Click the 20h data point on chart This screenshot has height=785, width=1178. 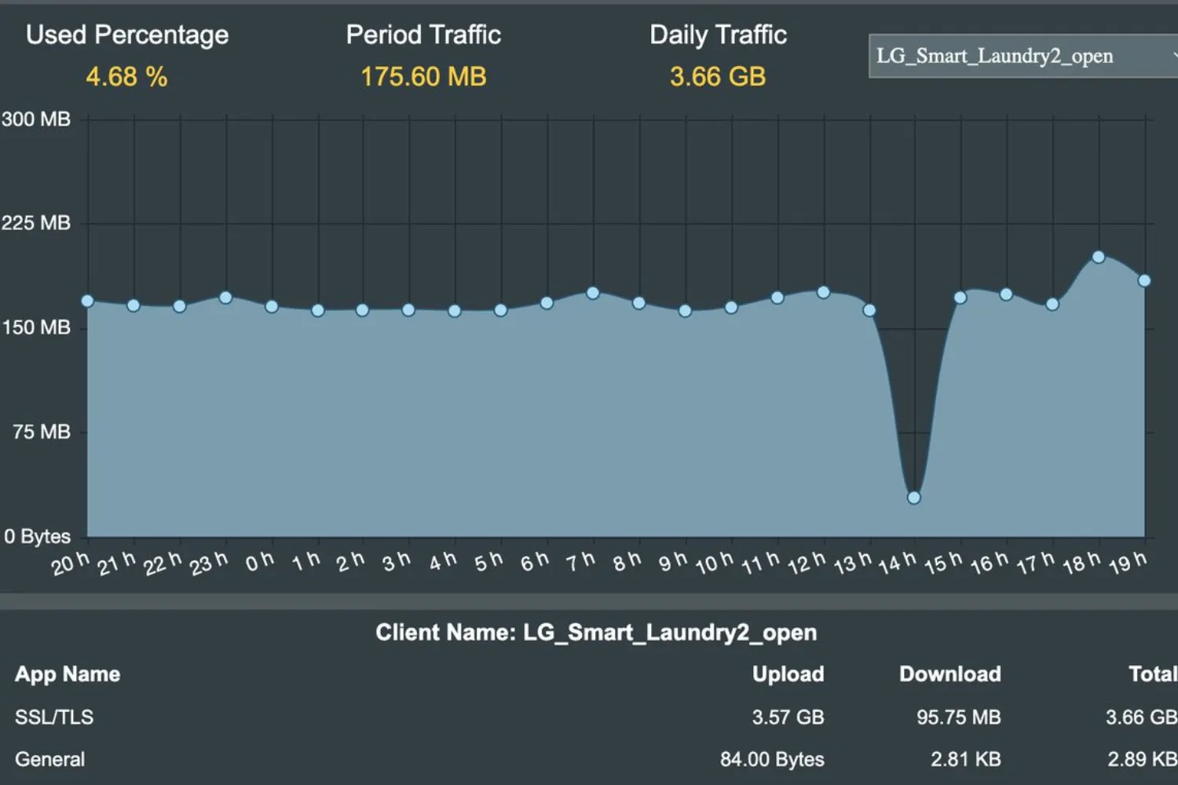pos(87,301)
